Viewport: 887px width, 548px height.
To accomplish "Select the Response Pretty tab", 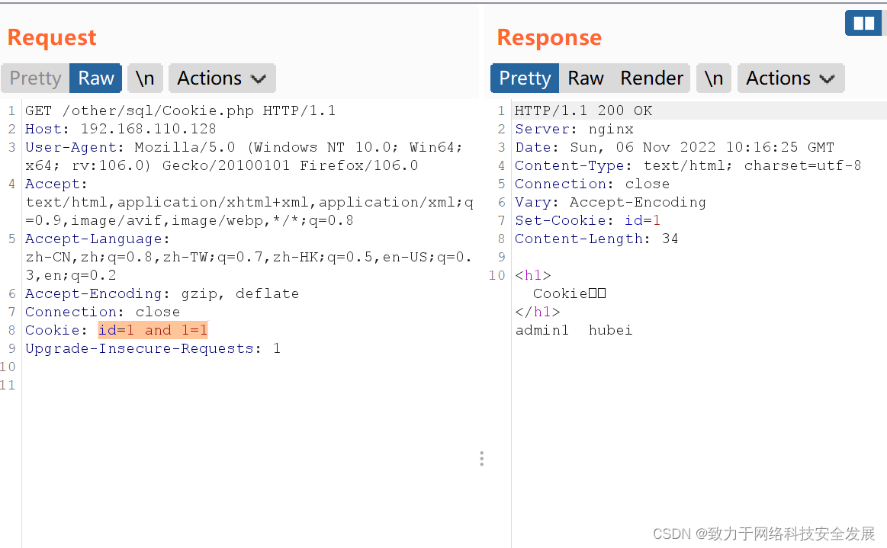I will point(525,78).
